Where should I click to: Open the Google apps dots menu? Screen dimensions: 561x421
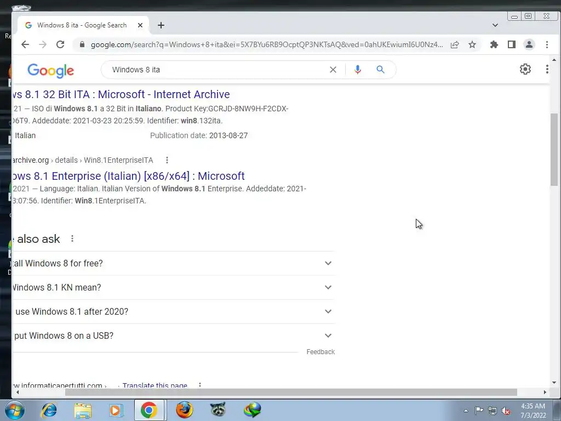[x=547, y=69]
